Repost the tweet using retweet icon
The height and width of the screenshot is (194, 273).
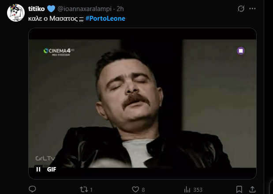82,190
